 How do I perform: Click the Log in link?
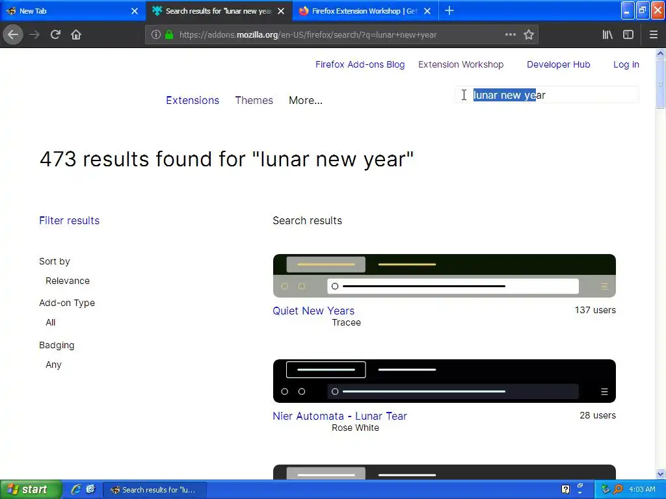coord(626,64)
